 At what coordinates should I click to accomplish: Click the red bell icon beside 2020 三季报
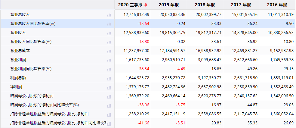(146, 5)
